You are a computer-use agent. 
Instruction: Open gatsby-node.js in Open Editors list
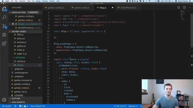pos(25,20)
